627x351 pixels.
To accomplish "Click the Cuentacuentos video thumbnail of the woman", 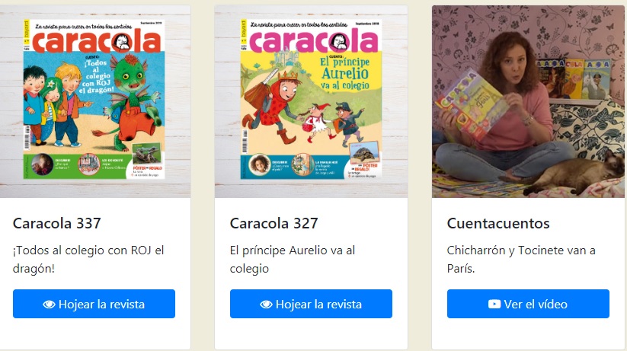I will point(528,101).
